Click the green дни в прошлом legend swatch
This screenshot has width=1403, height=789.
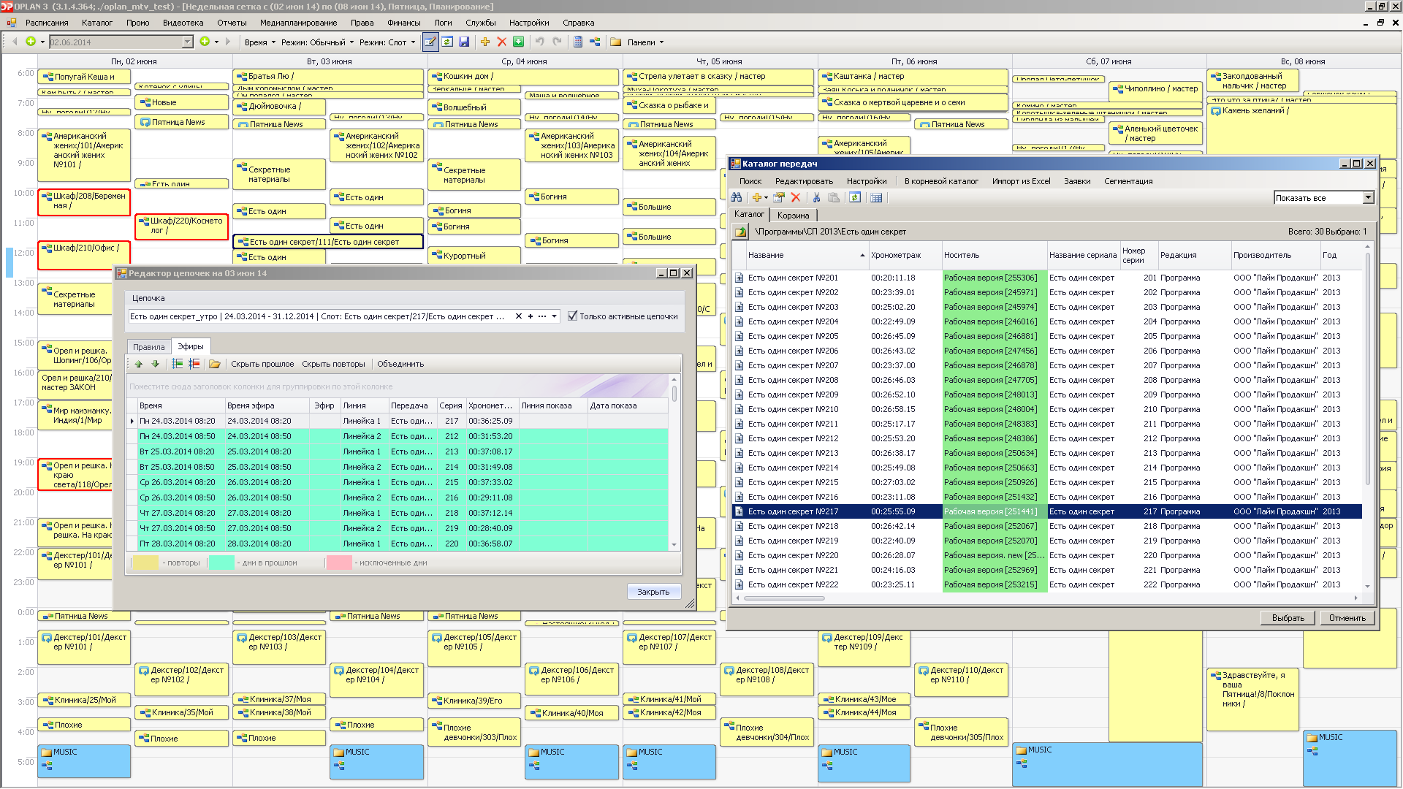tap(221, 563)
